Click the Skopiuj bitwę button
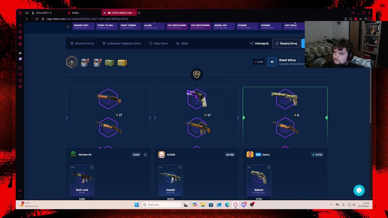 coord(286,43)
